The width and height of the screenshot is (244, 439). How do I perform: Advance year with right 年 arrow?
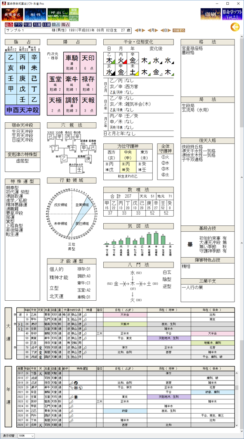tap(143, 30)
